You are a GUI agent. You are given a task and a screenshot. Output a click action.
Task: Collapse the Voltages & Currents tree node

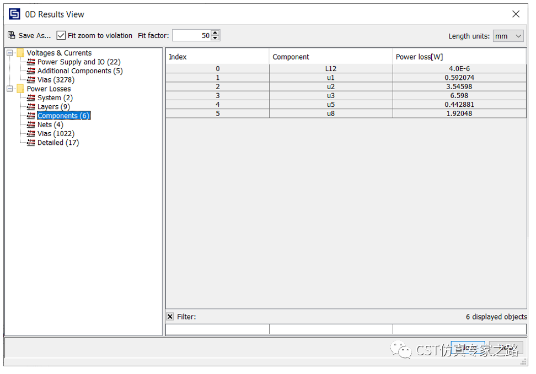(x=10, y=53)
